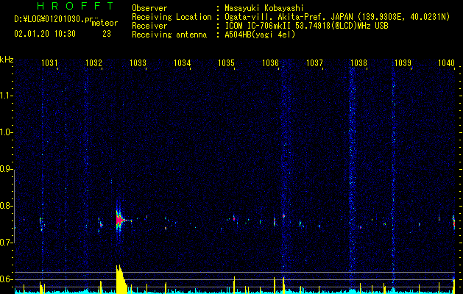Click the 1037 time marker
Image resolution: width=463 pixels, height=294 pixels.
click(314, 62)
